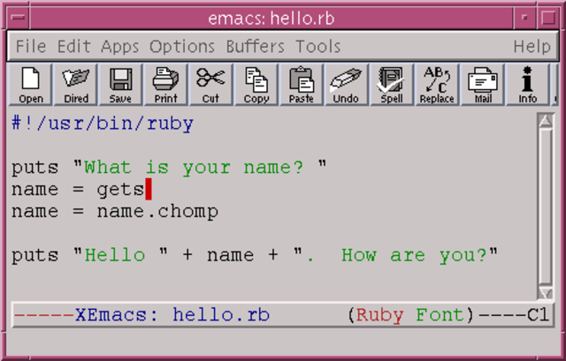Open Dired directory browser icon
The image size is (566, 361).
click(x=75, y=85)
